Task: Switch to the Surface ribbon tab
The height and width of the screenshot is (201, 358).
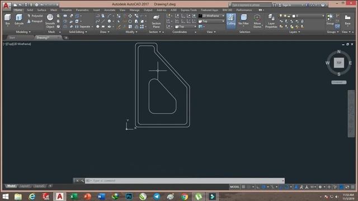Action: click(41, 10)
